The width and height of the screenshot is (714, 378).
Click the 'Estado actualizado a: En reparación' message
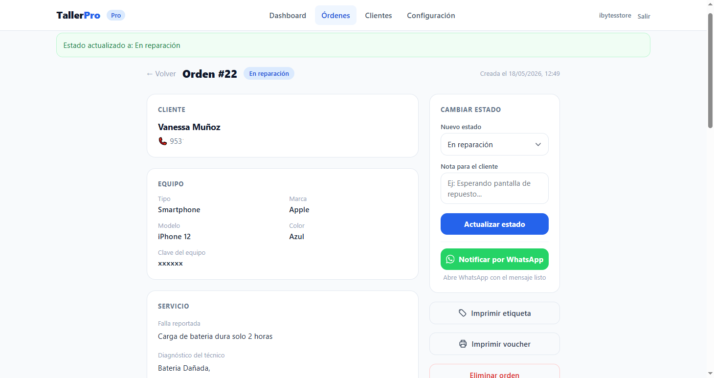[x=122, y=45]
